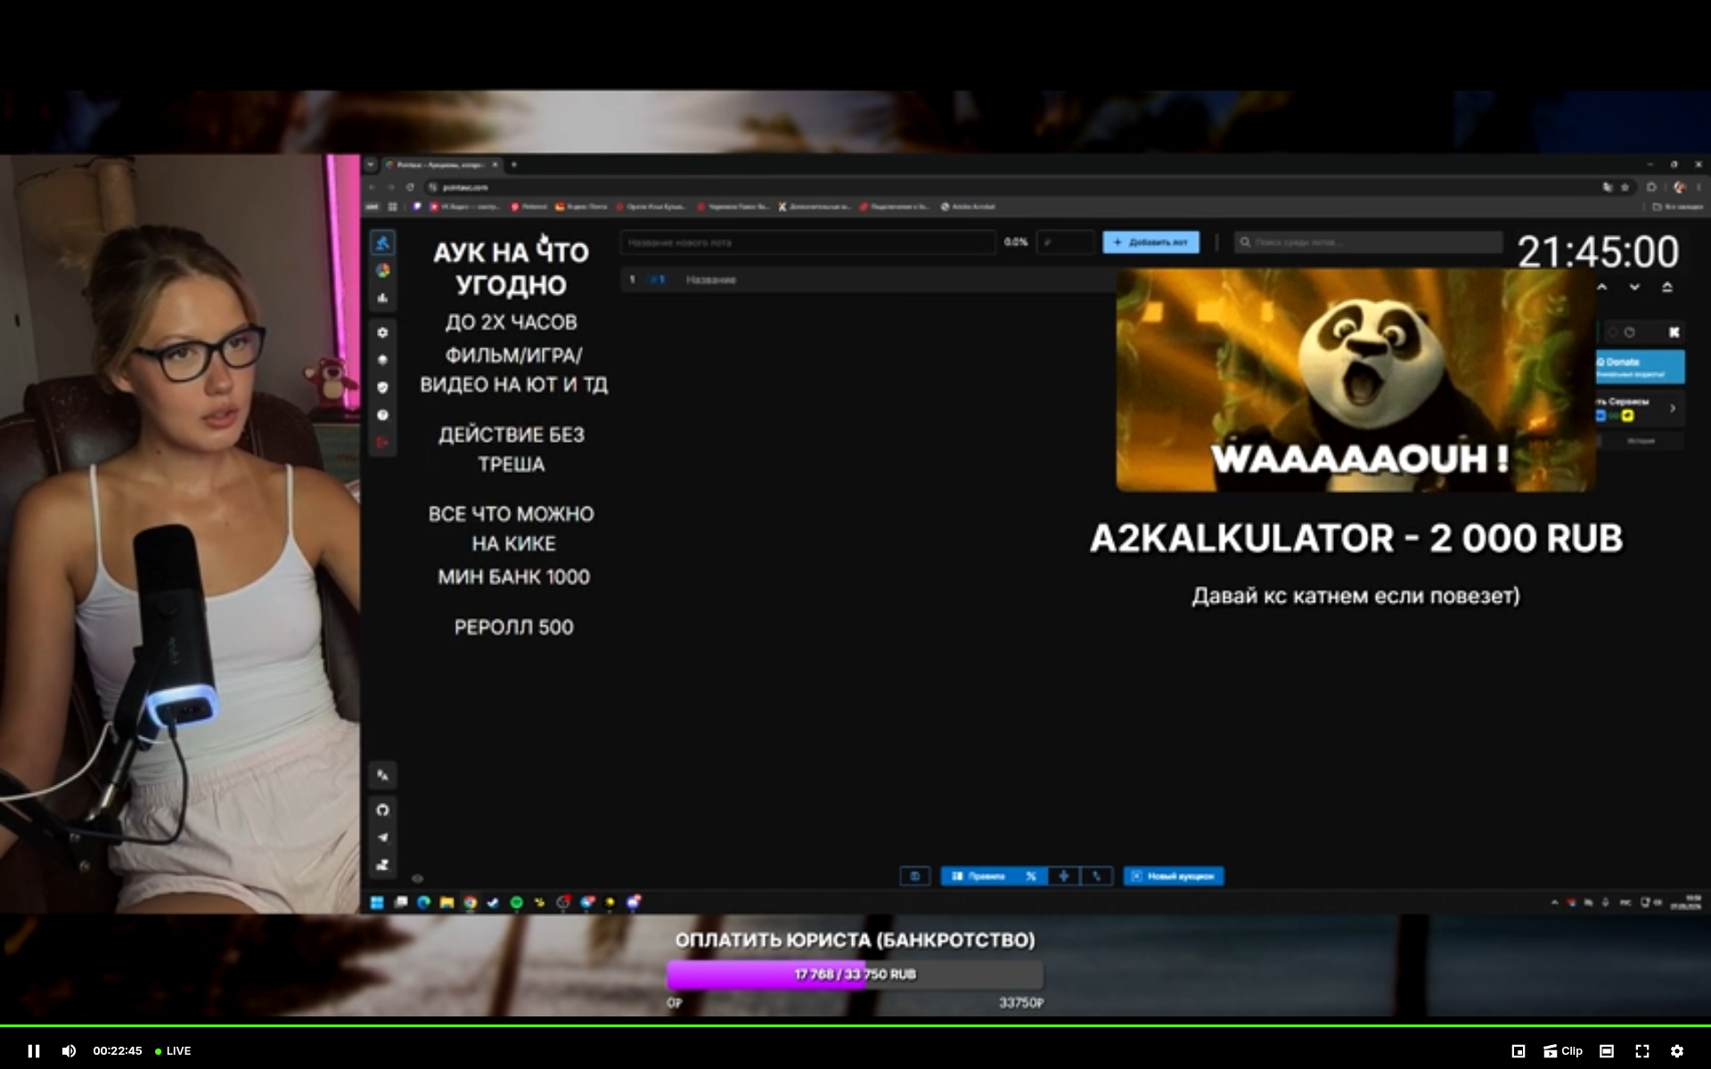Viewport: 1711px width, 1069px height.
Task: Open the Chrome tab search dropdown
Action: [x=371, y=165]
